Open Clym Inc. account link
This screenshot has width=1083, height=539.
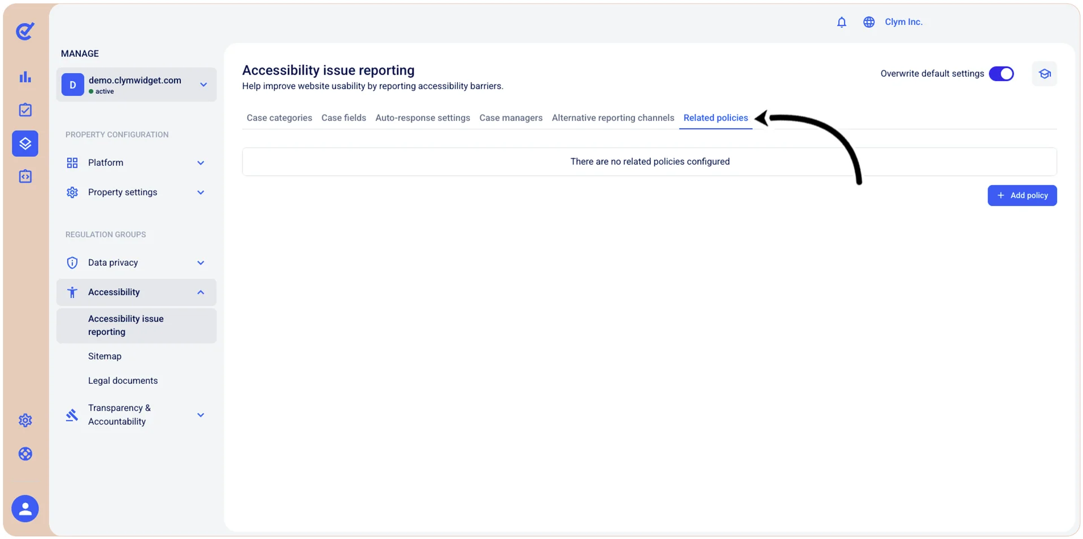(x=903, y=22)
